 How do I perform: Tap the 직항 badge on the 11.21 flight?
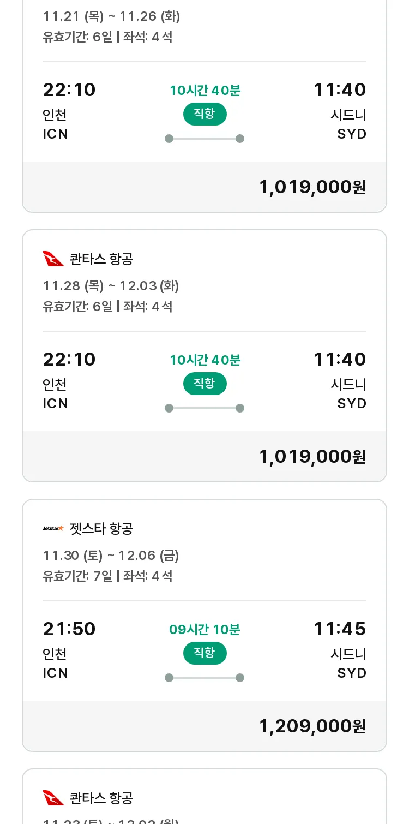pos(204,114)
